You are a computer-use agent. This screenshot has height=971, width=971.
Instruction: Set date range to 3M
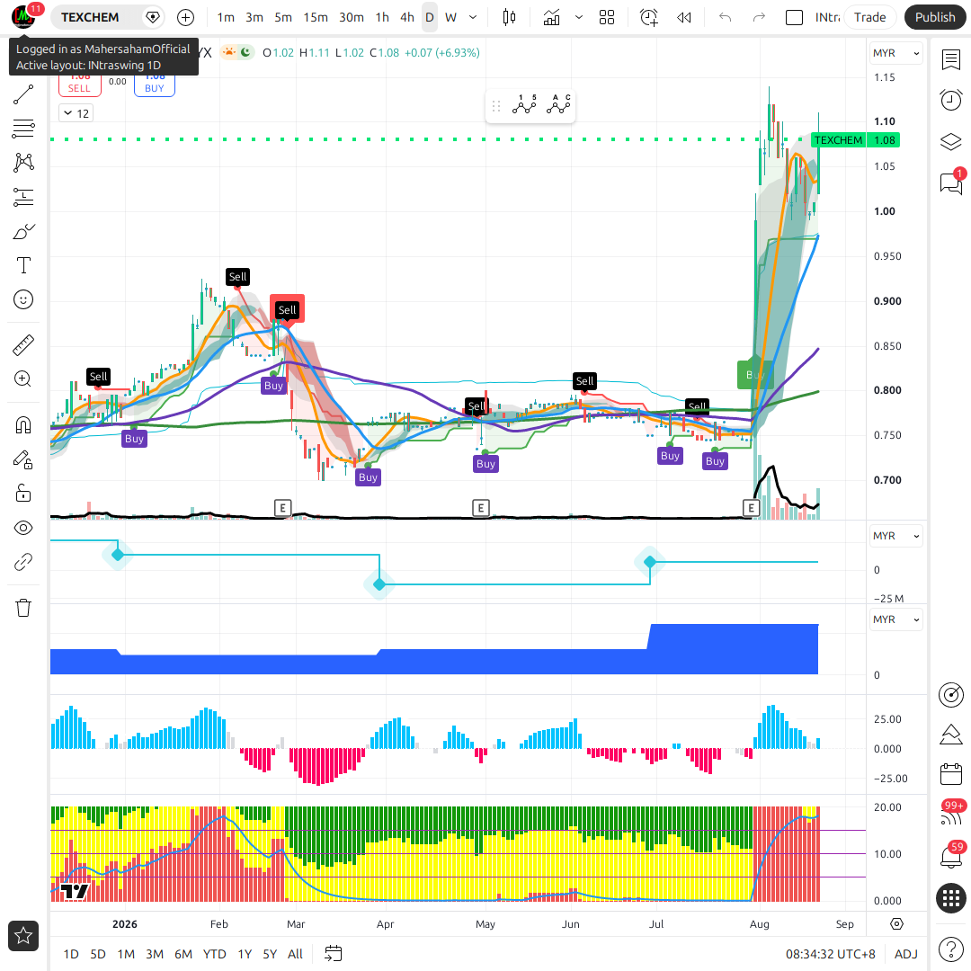pos(155,954)
